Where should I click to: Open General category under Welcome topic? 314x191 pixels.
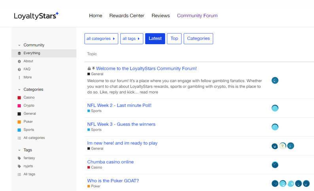95,74
